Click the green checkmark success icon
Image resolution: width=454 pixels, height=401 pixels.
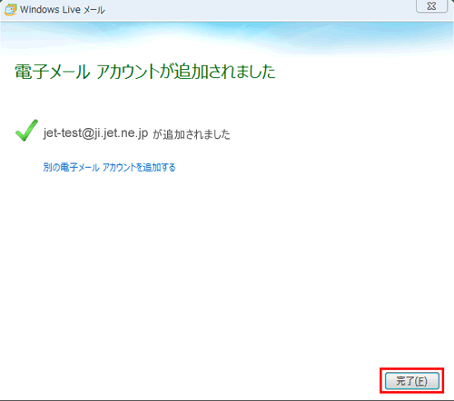click(x=26, y=131)
